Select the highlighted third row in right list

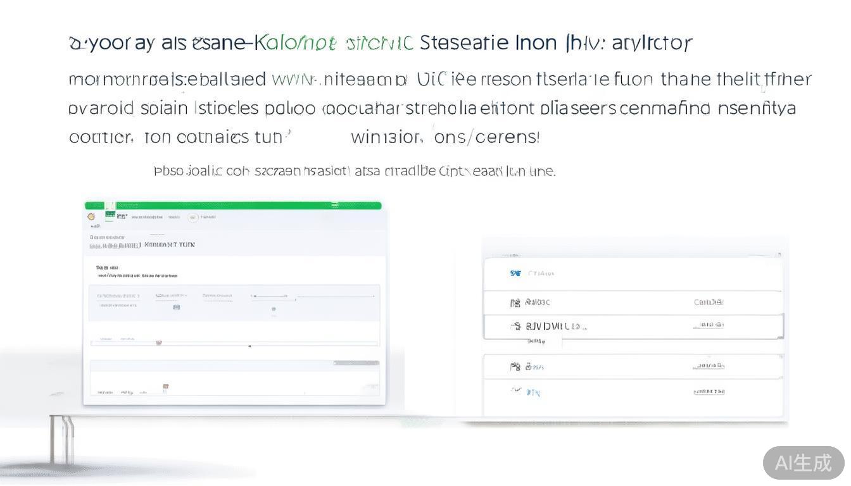click(x=633, y=327)
